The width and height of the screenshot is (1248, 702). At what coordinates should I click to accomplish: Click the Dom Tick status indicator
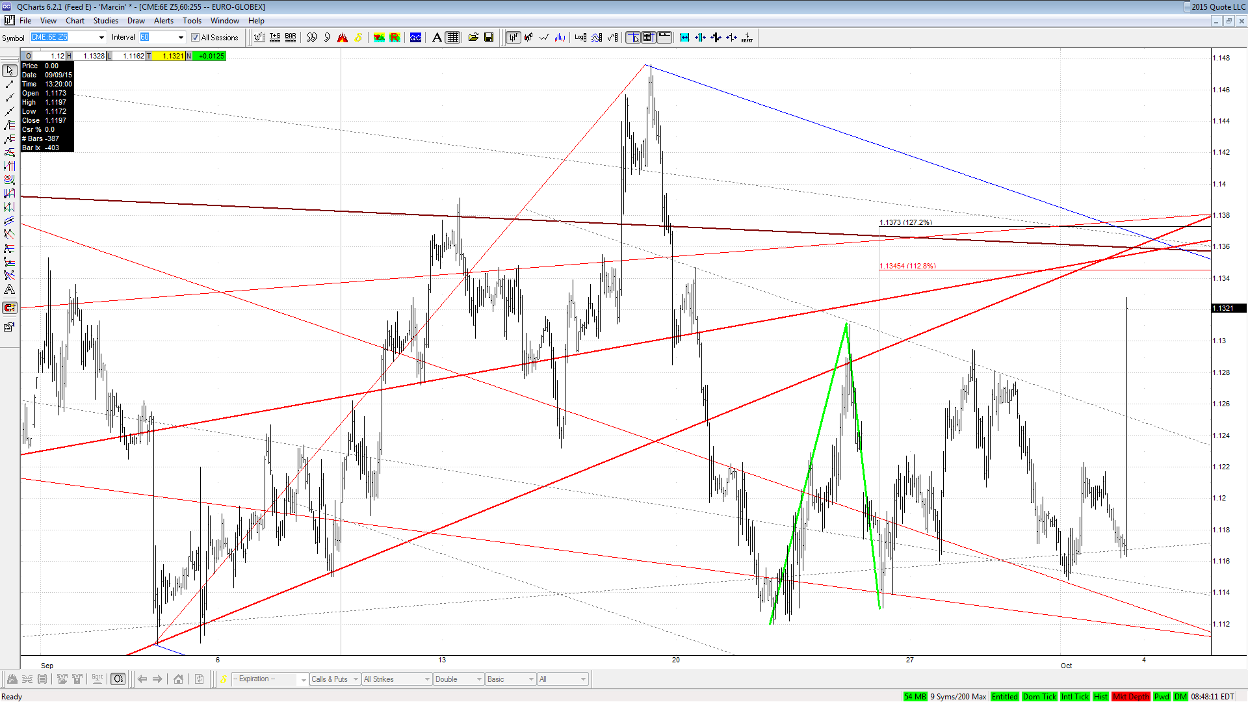pos(1040,697)
